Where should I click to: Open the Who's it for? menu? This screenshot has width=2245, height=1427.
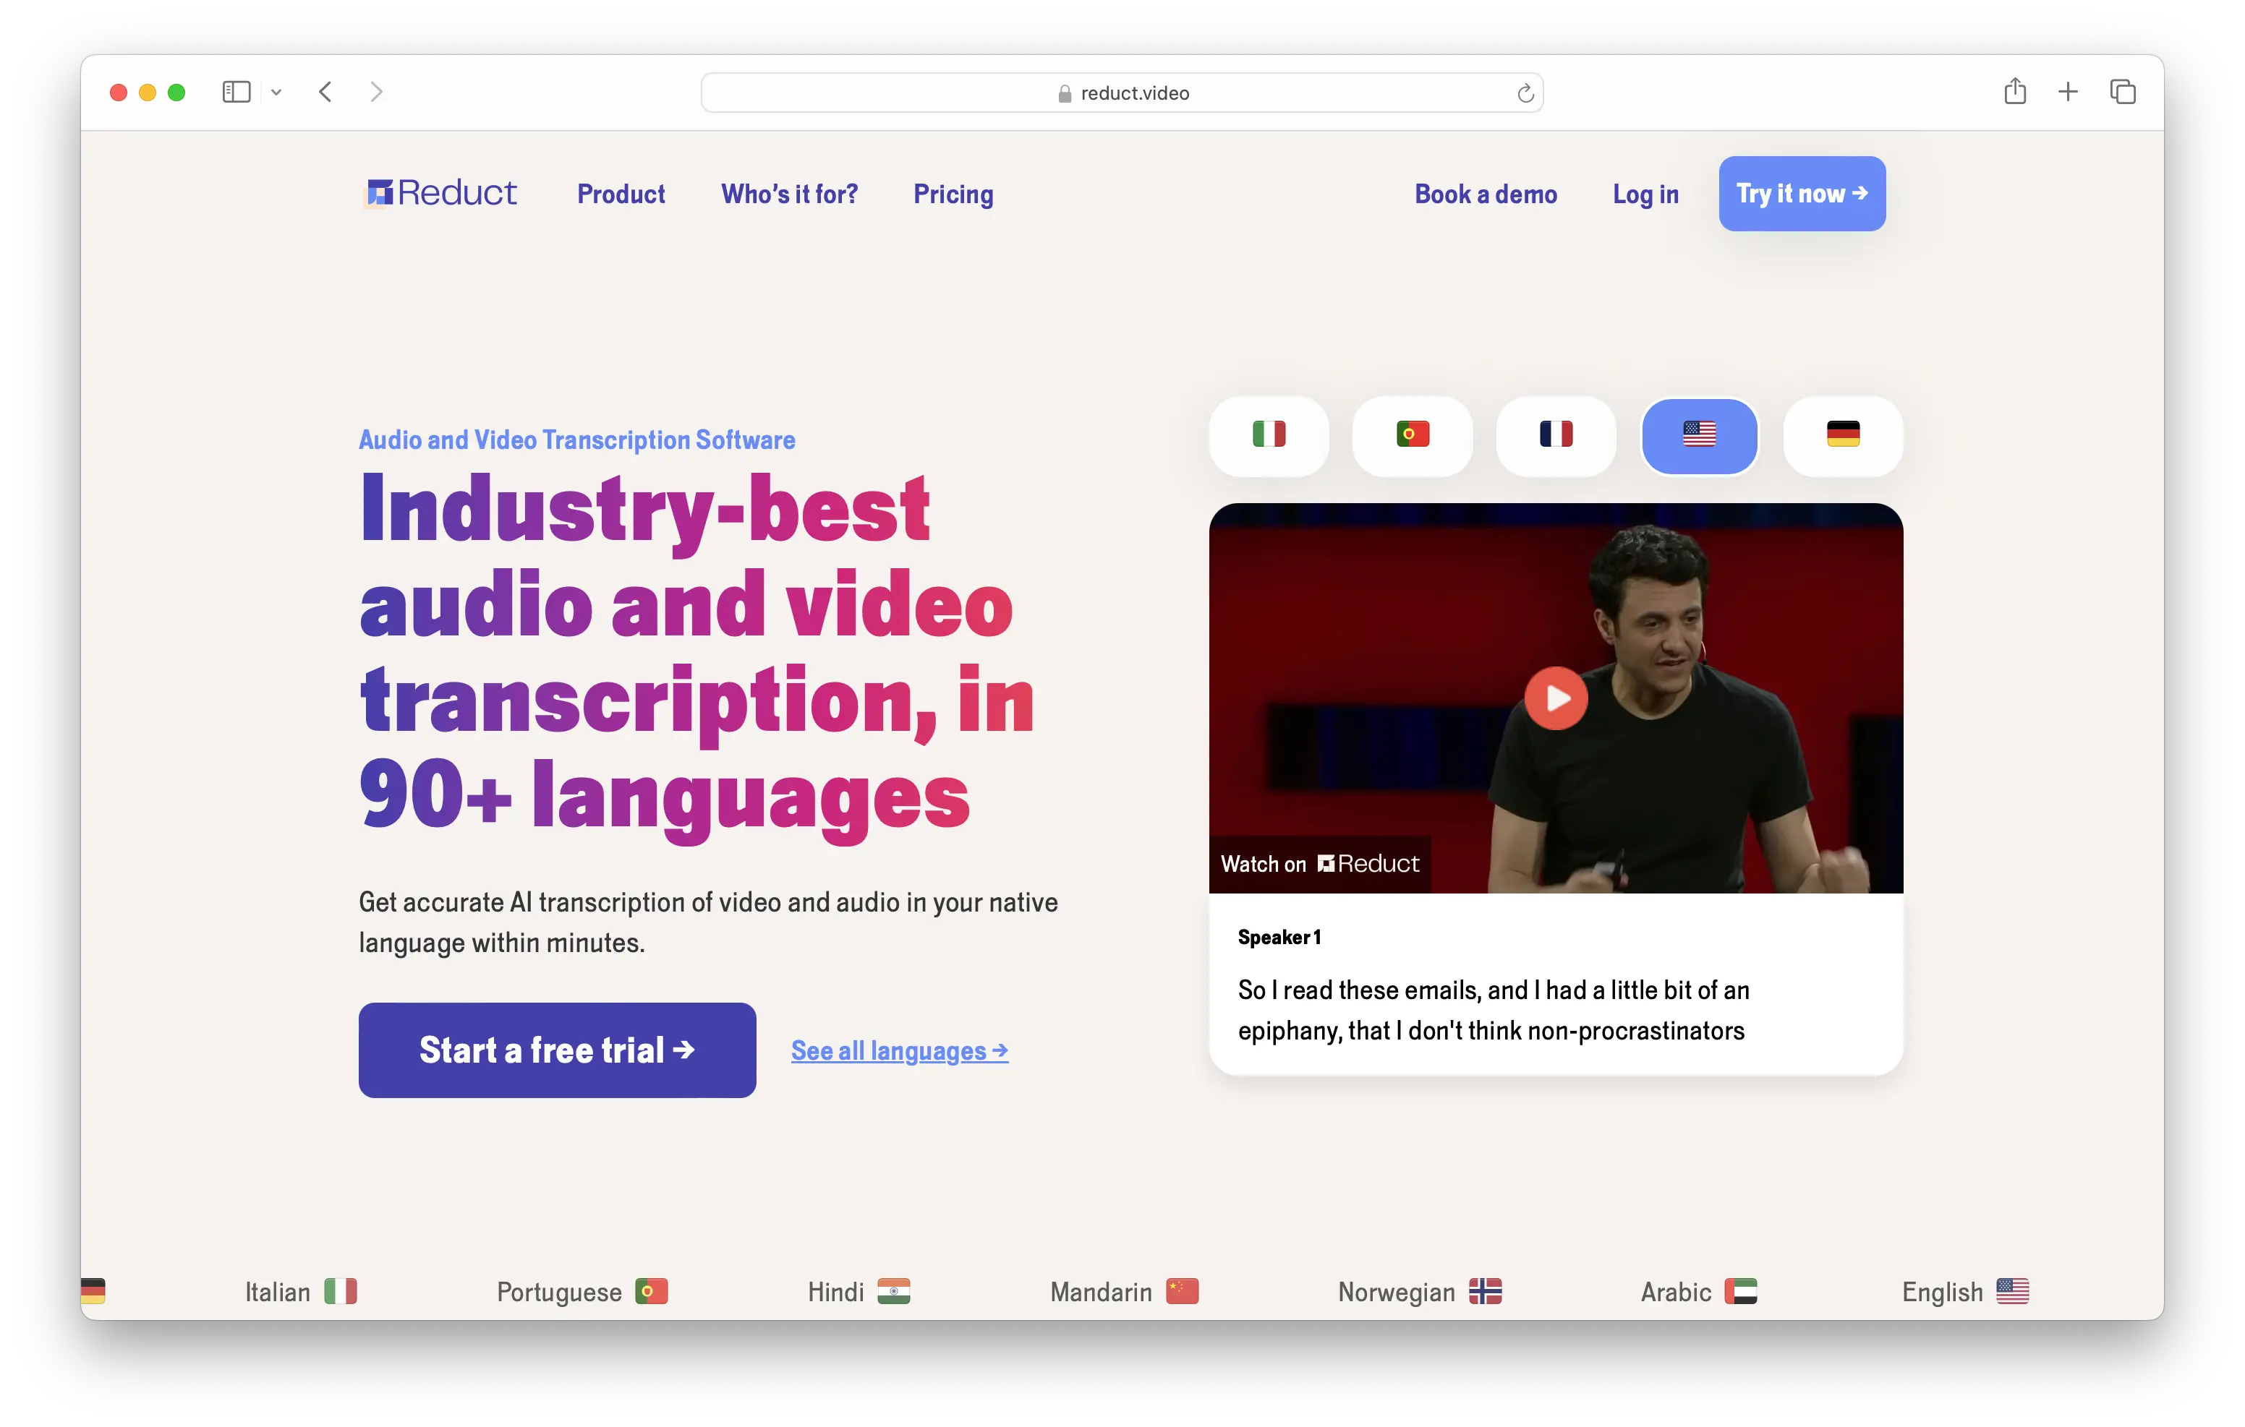789,194
